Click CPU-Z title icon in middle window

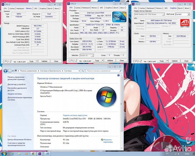pos(68,3)
